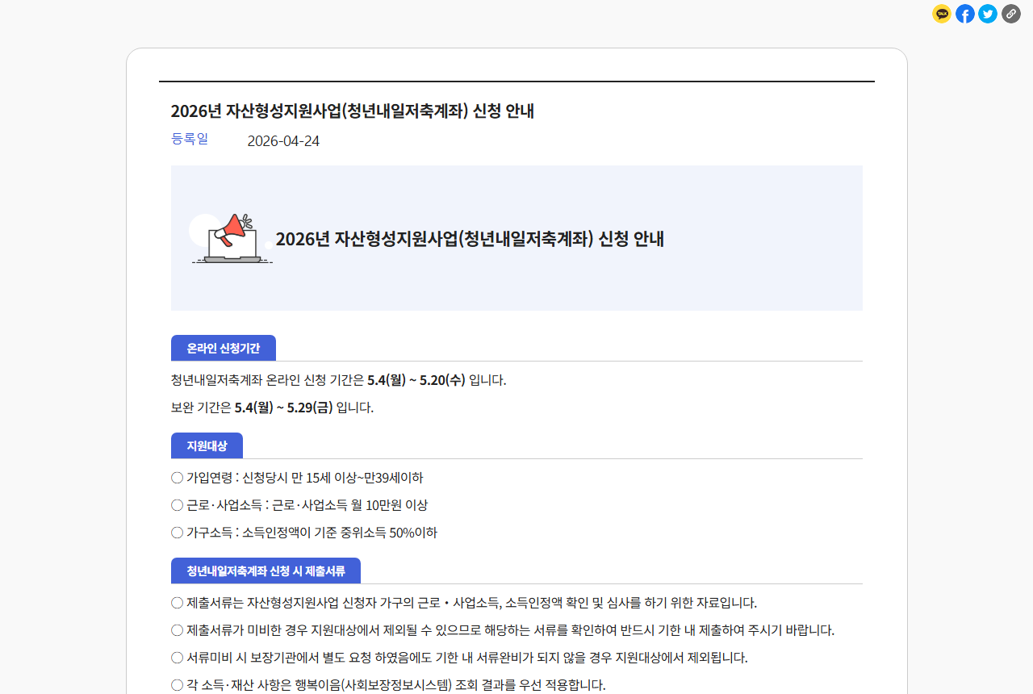Click the '가구소득' median income 50% line

[304, 533]
